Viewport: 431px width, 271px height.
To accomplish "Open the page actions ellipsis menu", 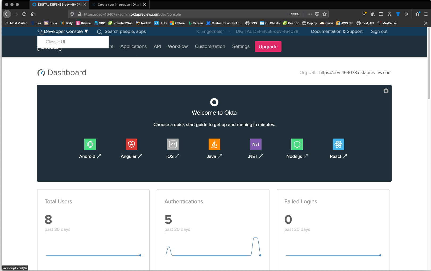I will [309, 14].
